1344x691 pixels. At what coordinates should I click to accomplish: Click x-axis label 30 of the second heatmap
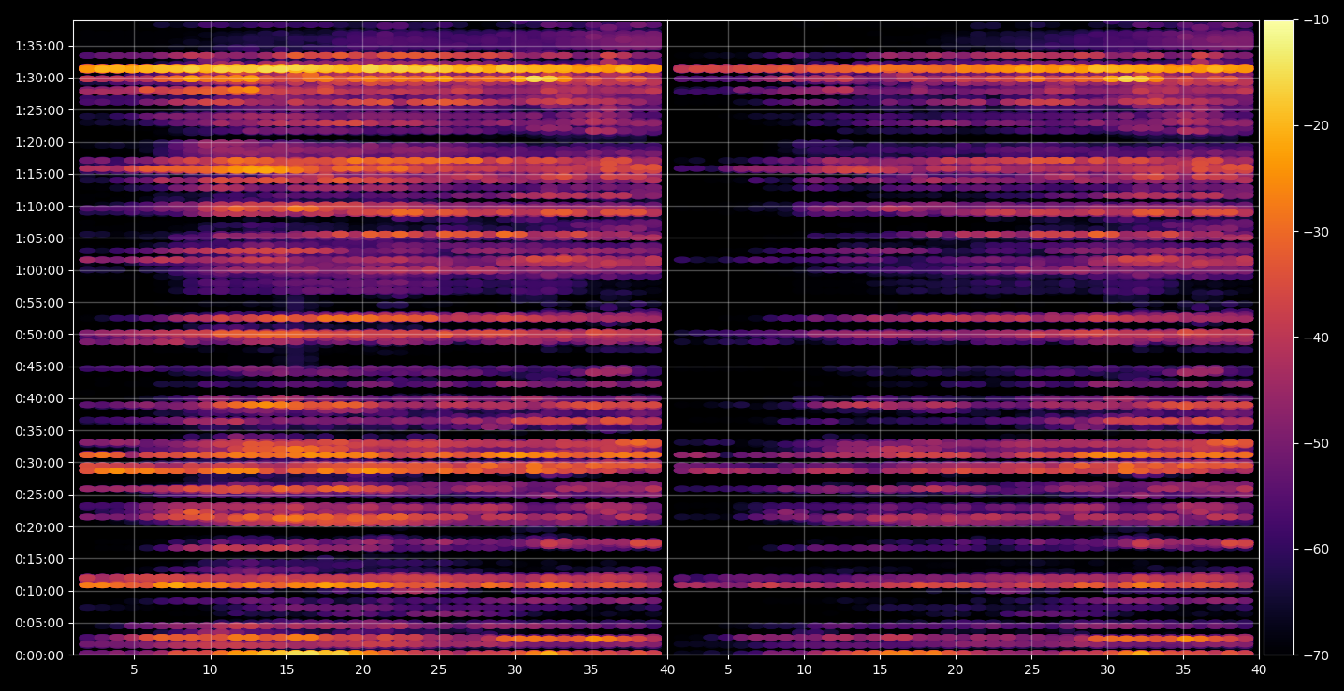point(1108,669)
